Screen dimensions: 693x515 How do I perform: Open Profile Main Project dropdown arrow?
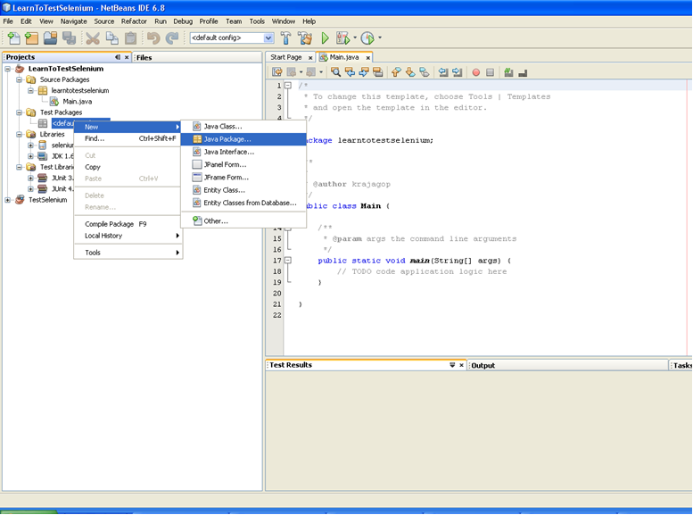(380, 38)
